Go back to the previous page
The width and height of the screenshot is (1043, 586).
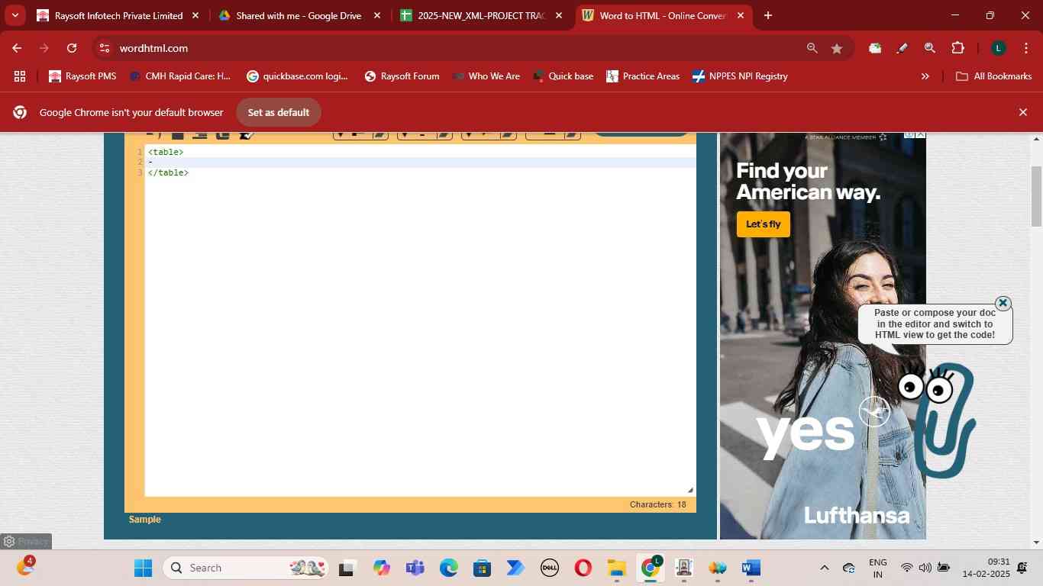click(x=17, y=48)
